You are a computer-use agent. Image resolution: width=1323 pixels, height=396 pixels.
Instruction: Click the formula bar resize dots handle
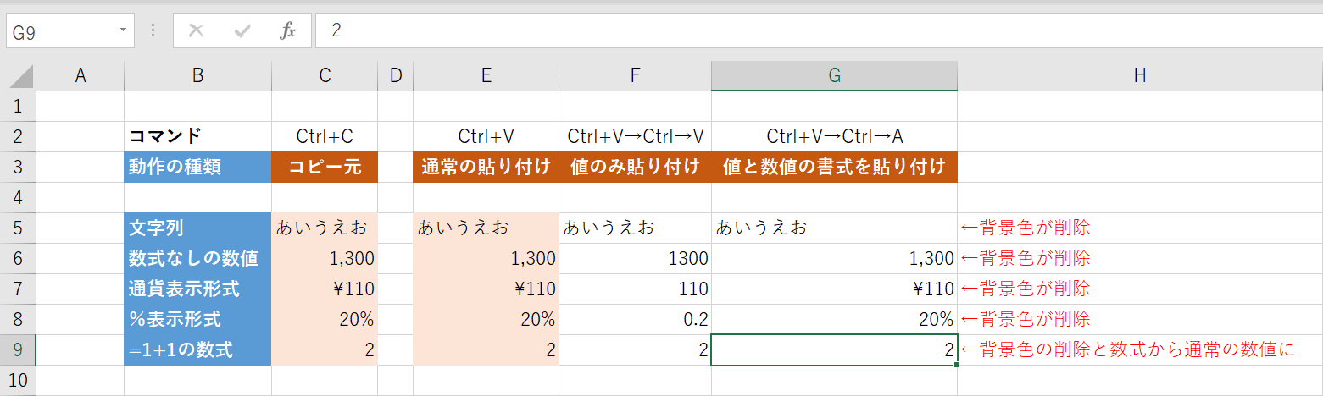pyautogui.click(x=153, y=30)
